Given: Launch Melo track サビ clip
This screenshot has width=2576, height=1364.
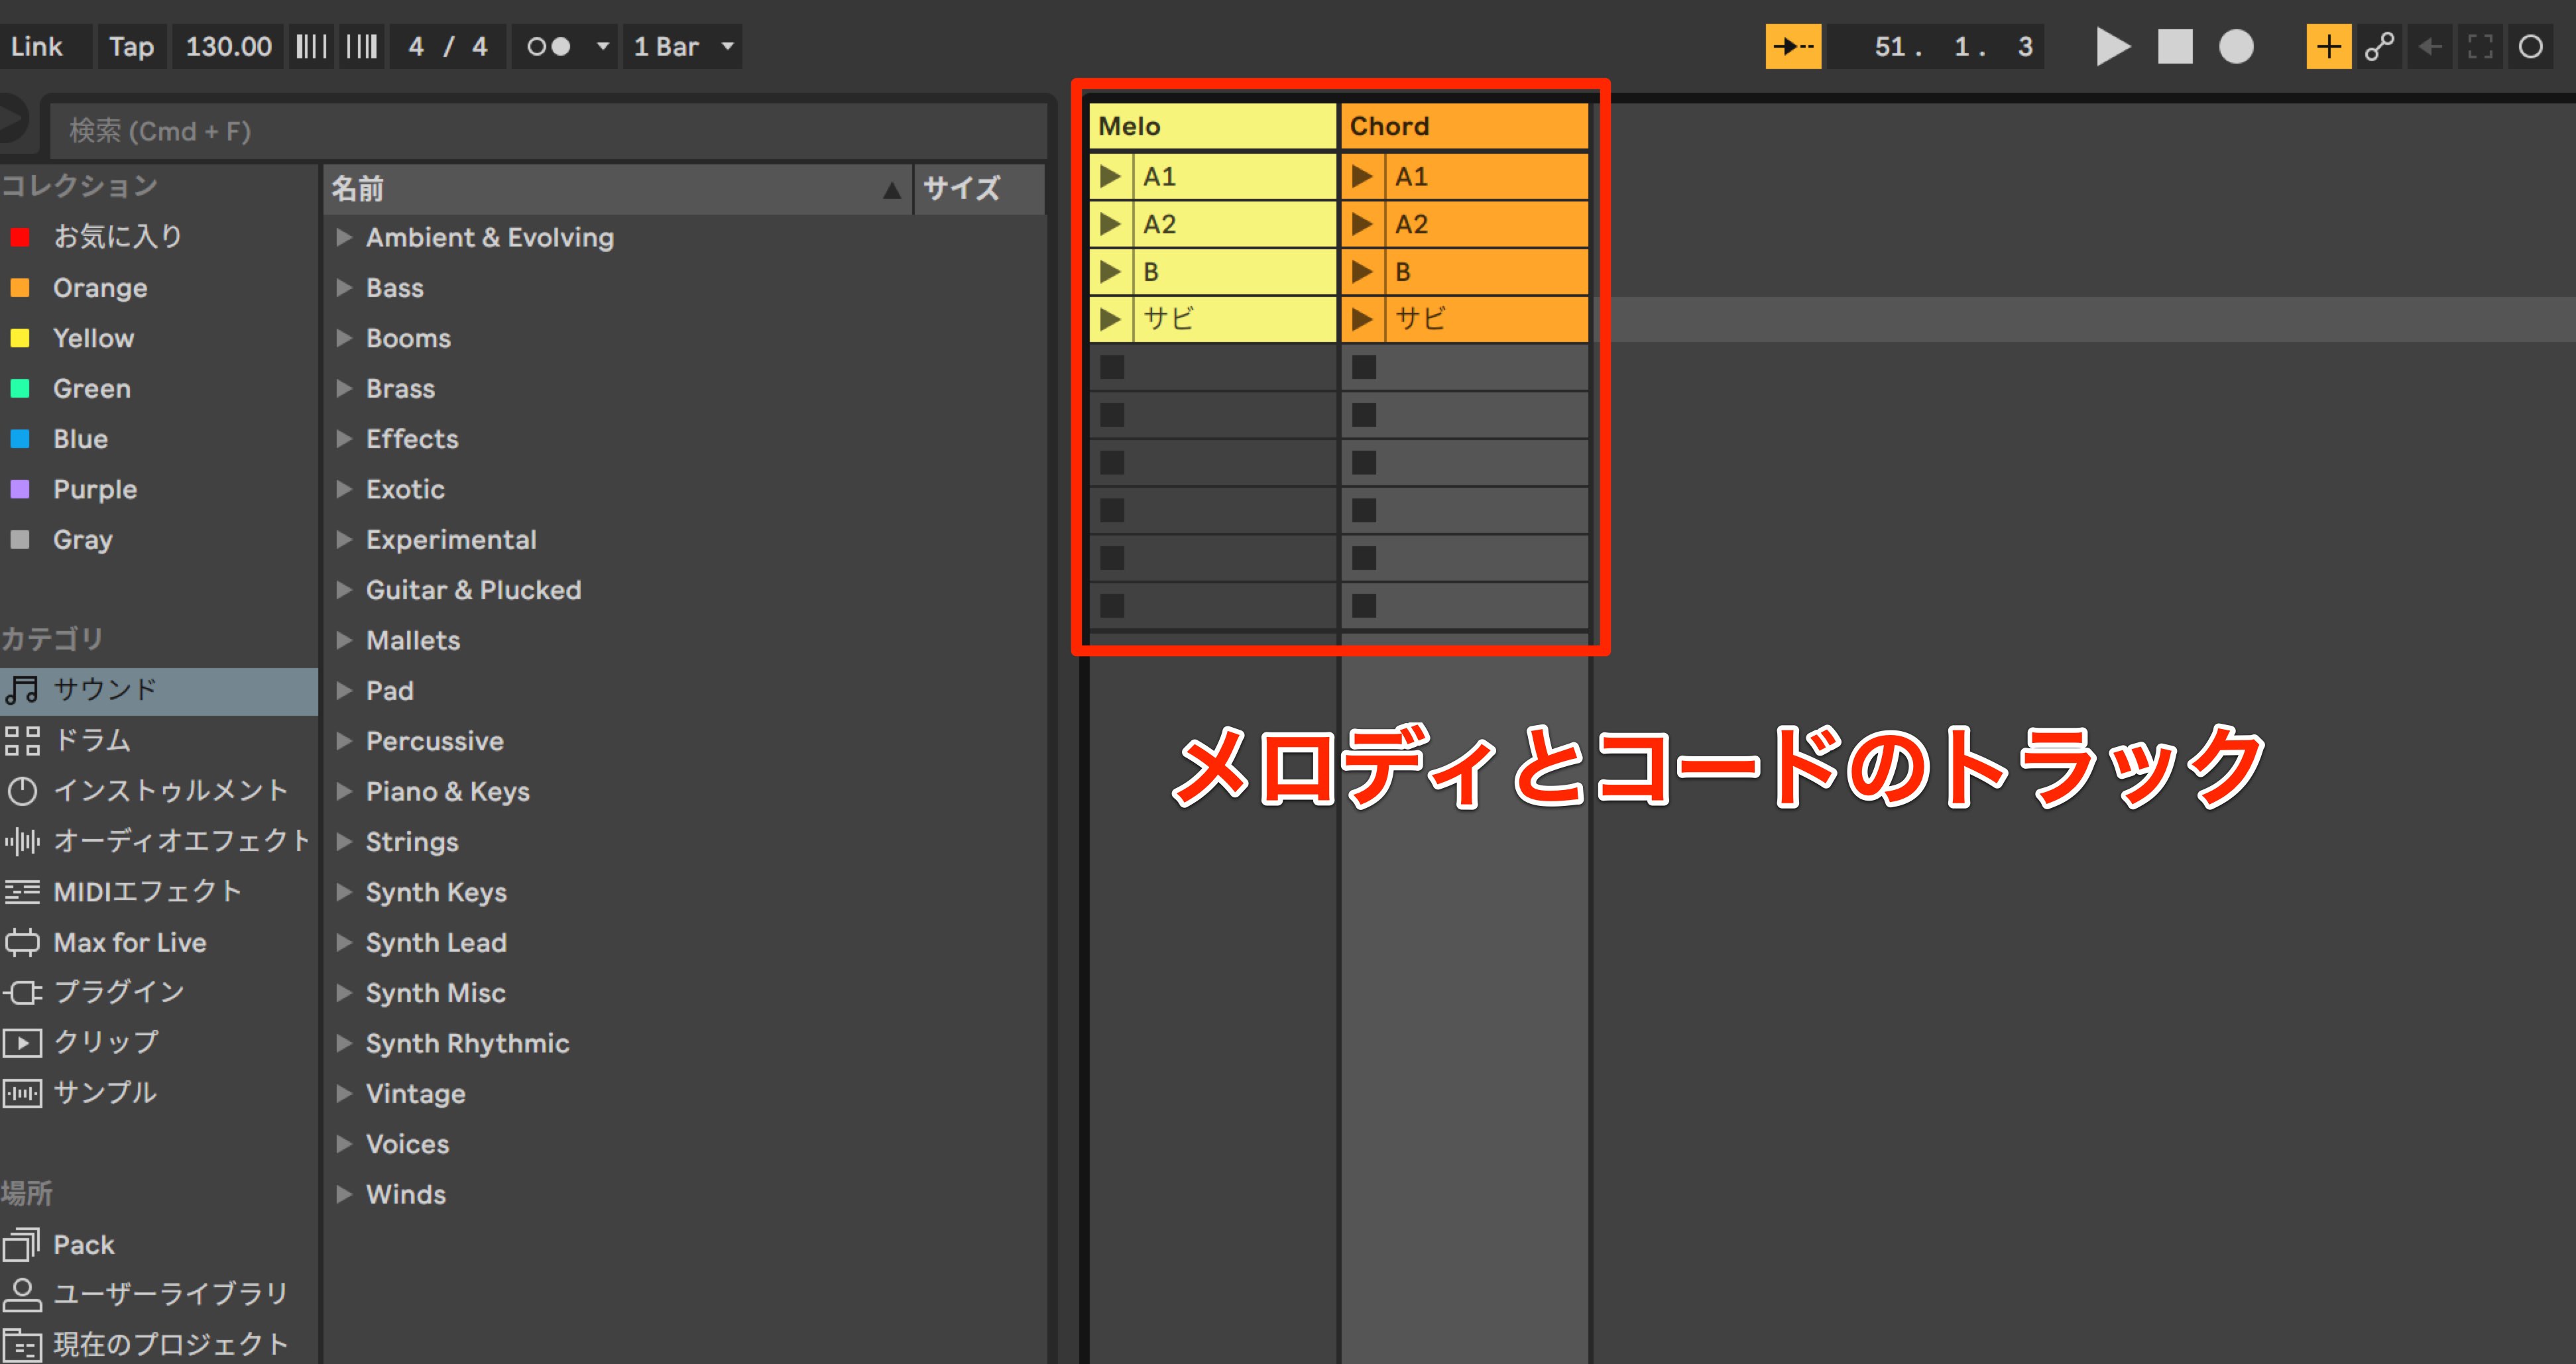Looking at the screenshot, I should 1110,319.
